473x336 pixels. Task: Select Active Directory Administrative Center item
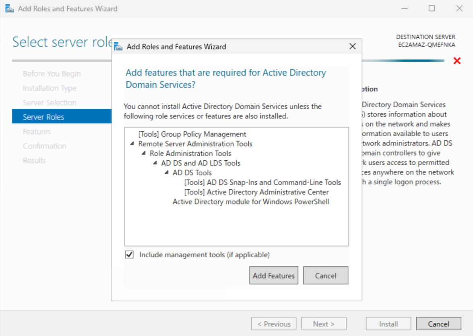(x=256, y=192)
